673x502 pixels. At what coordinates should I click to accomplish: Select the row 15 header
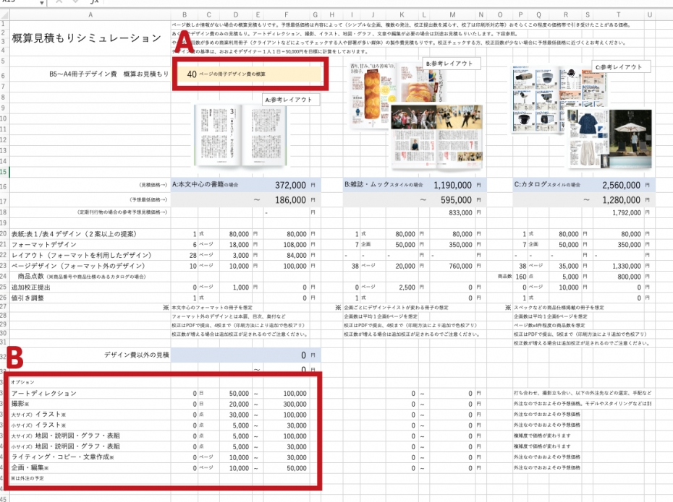tap(4, 172)
